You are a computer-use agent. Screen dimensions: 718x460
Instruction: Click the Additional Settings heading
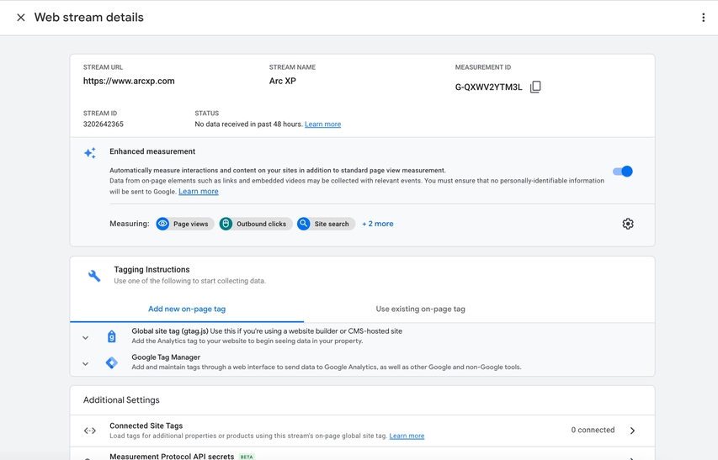coord(121,399)
